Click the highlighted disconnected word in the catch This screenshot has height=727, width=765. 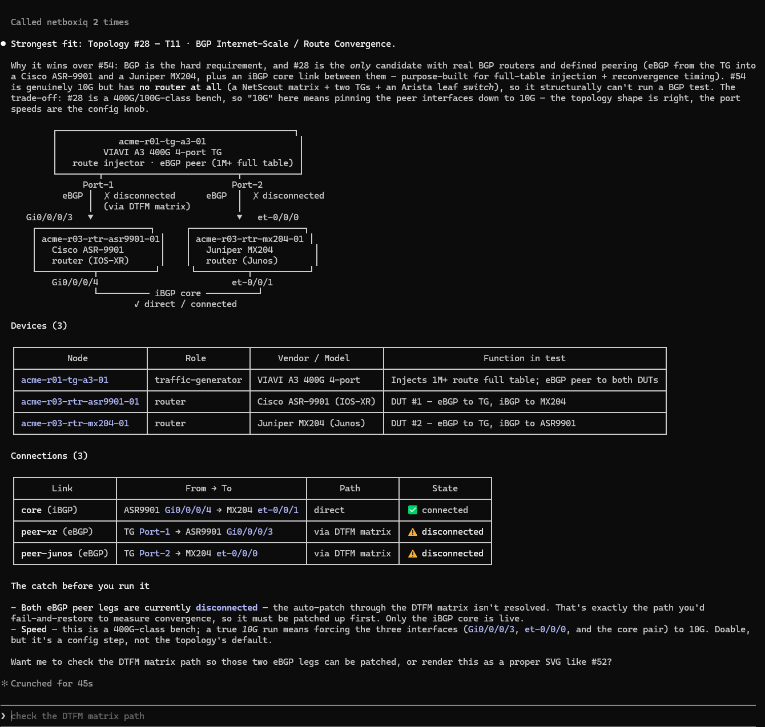tap(227, 608)
